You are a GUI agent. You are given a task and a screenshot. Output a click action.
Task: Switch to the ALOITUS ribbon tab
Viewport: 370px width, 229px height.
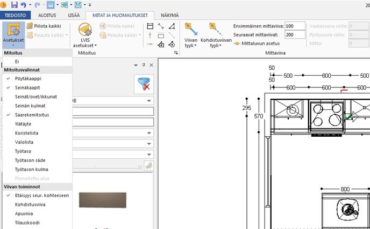[x=47, y=16]
